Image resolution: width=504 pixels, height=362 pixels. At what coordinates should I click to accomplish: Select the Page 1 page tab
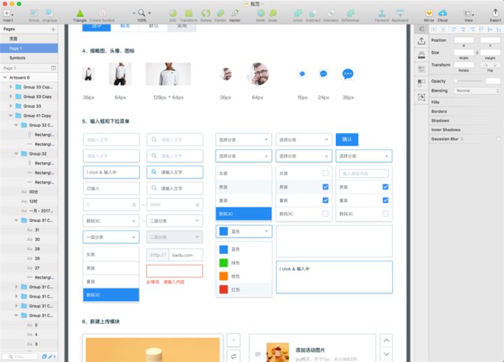[29, 48]
